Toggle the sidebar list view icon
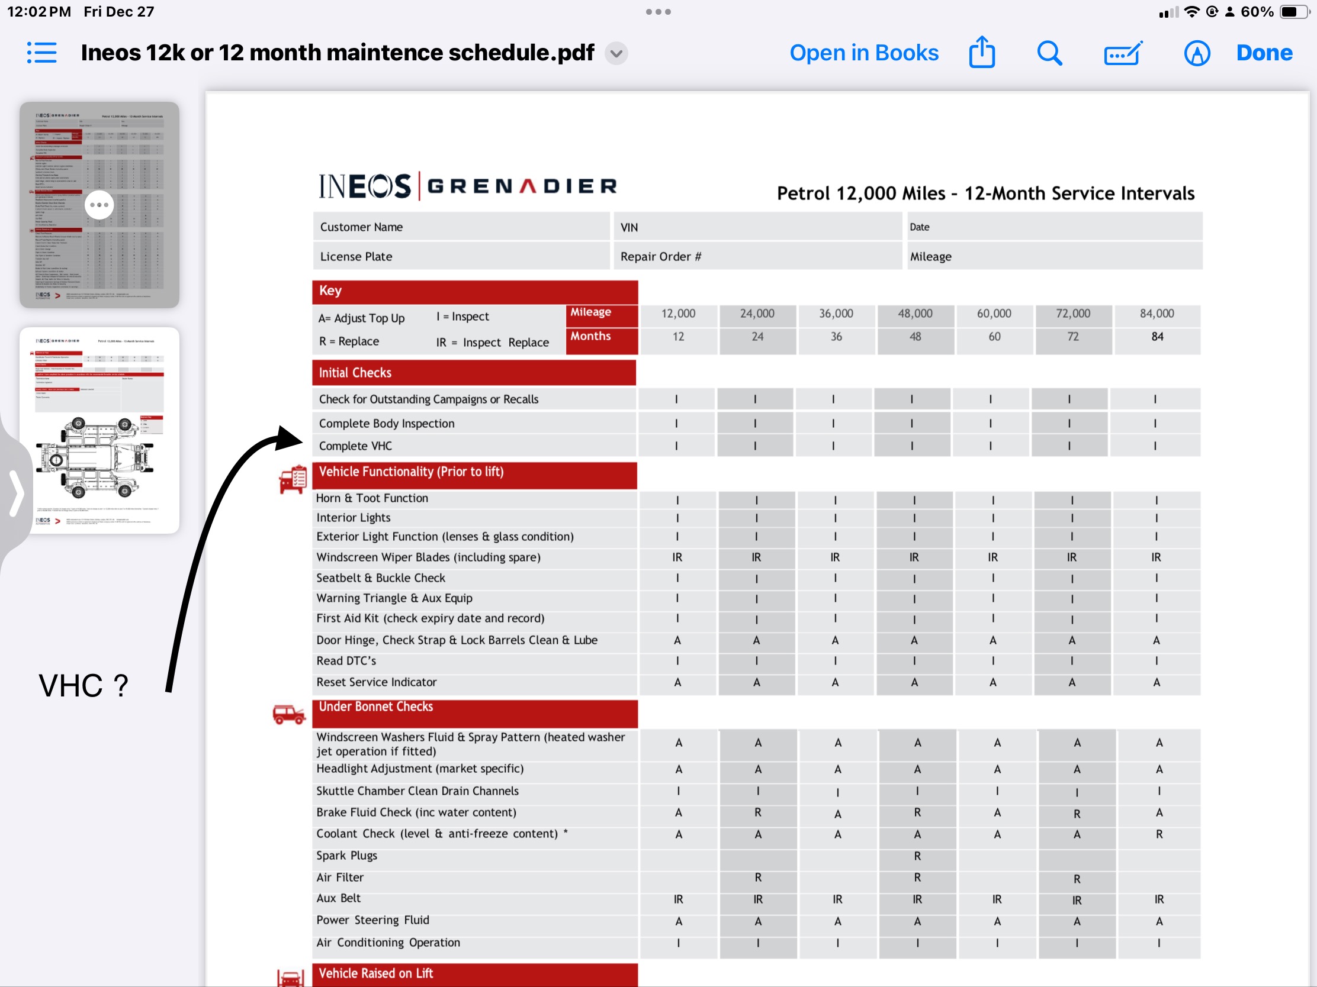This screenshot has width=1317, height=987. click(x=41, y=53)
